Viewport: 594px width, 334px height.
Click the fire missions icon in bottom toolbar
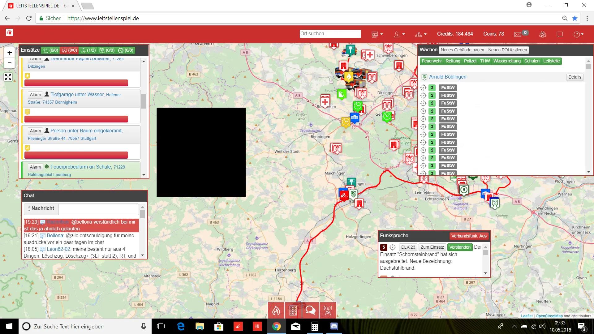(276, 310)
